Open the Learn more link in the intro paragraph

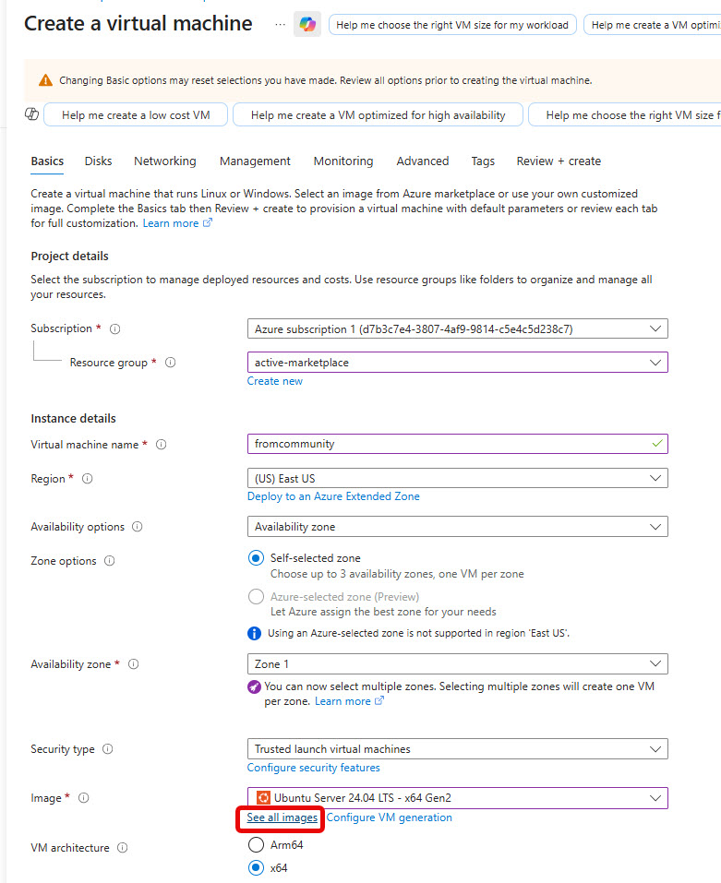click(x=177, y=223)
